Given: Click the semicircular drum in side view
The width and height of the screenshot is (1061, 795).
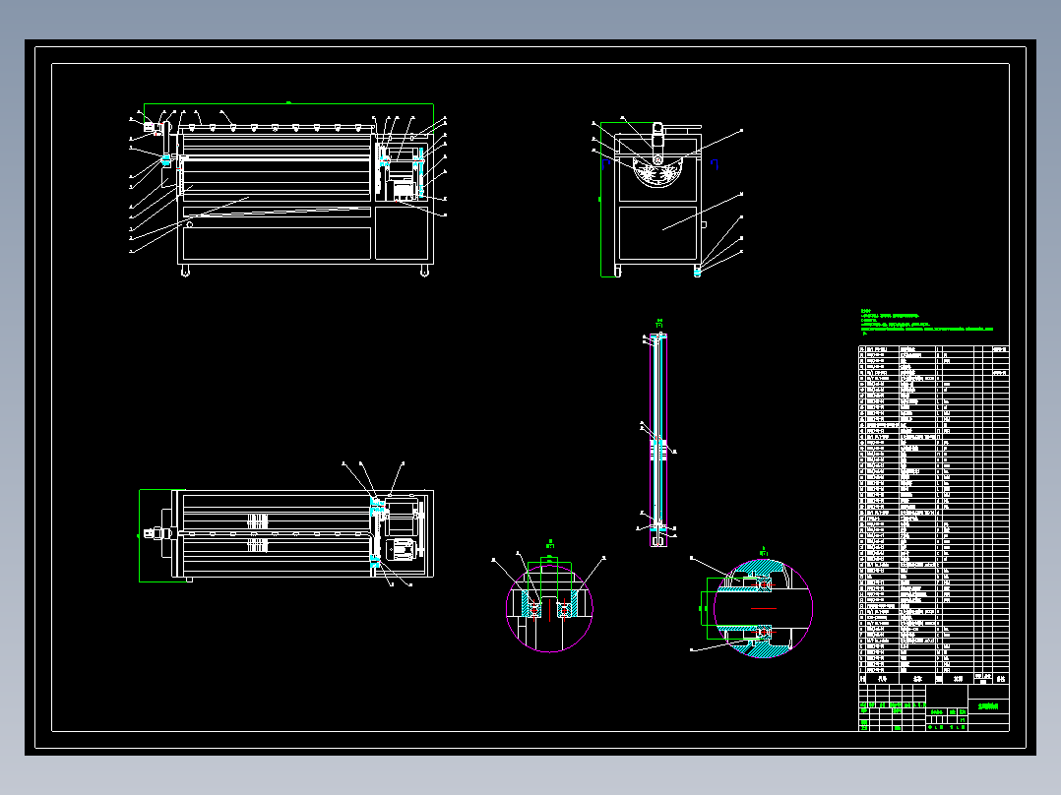Looking at the screenshot, I should (657, 171).
